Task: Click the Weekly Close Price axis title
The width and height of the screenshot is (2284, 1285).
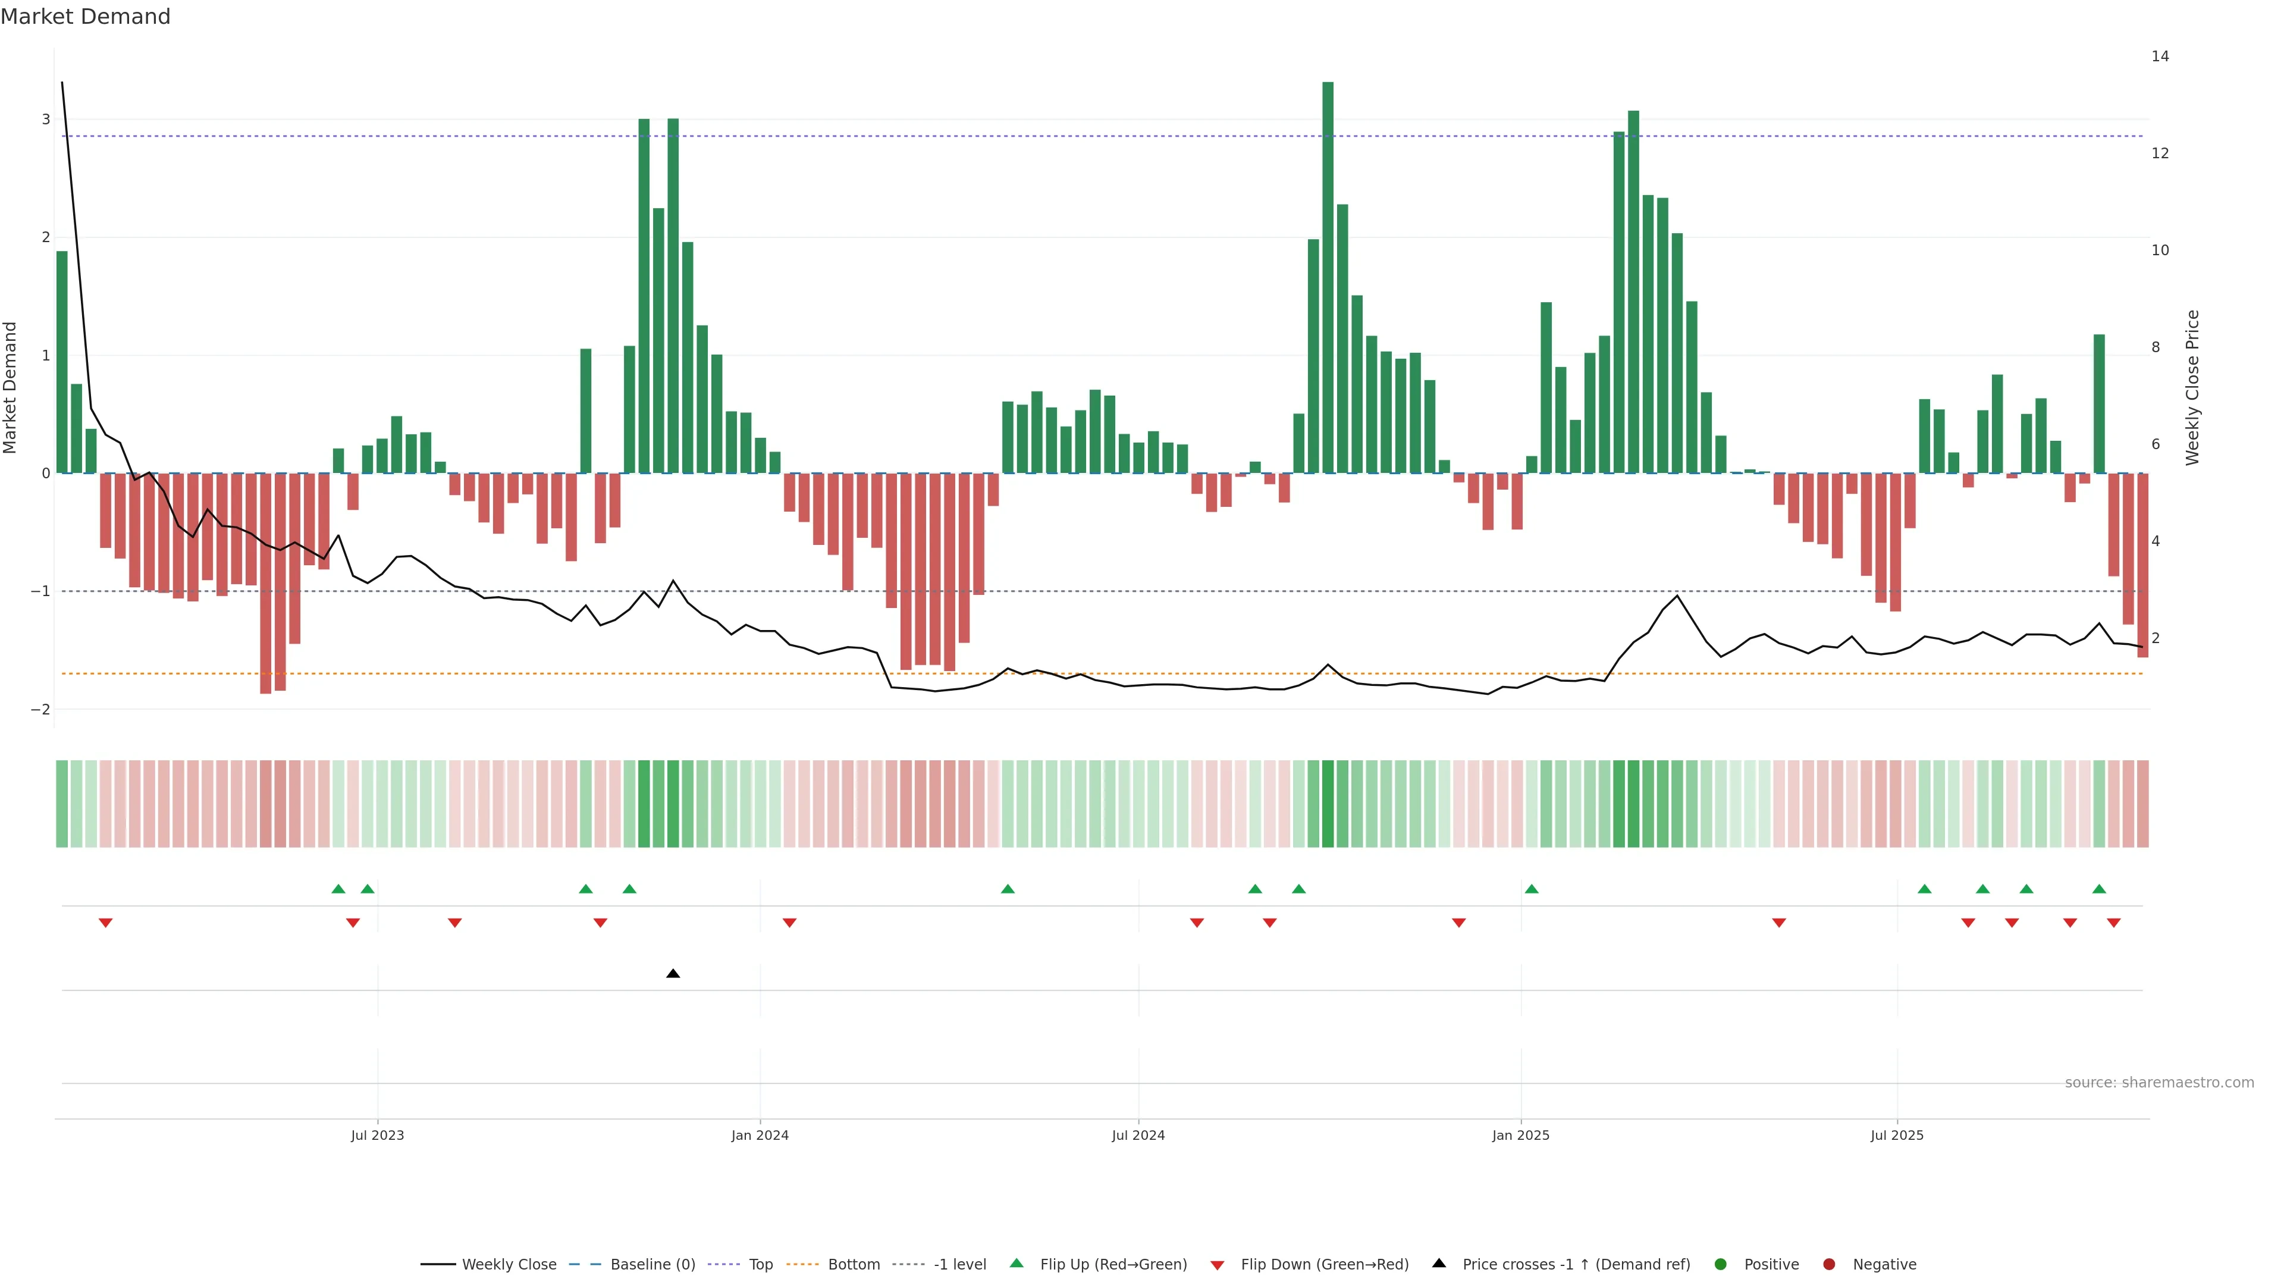Action: click(x=2192, y=387)
